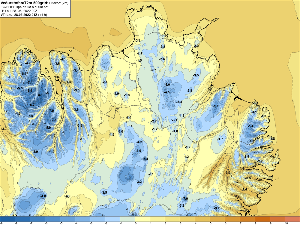300x225 pixels.
Task: Click the 'EC-HRES spá brúuð á 500m net' line
Action: coord(24,7)
